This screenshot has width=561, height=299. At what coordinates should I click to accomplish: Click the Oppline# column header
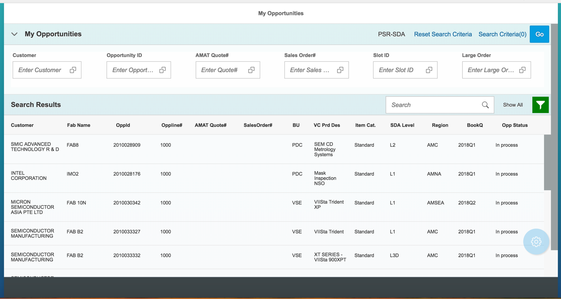pyautogui.click(x=172, y=125)
